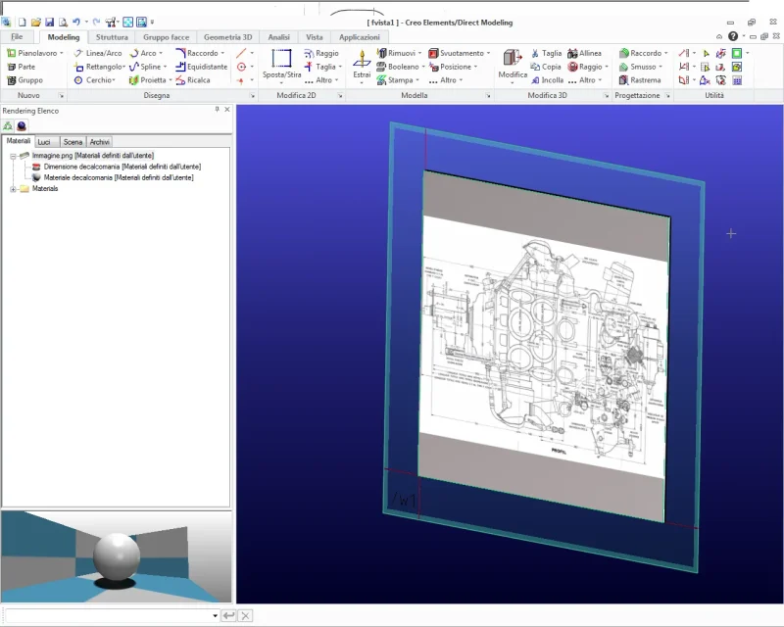The image size is (784, 627).
Task: Select the Cerchio tool
Action: [x=94, y=80]
